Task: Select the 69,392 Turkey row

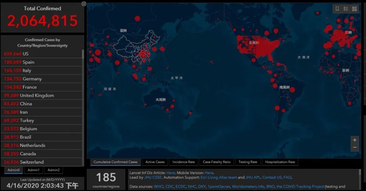Action: (42, 121)
